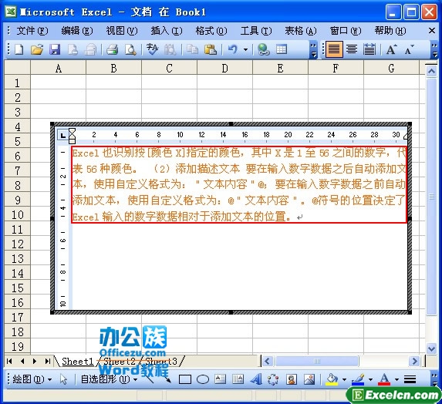Choose the Select Objects arrow tool
The height and width of the screenshot is (404, 442).
(63, 379)
